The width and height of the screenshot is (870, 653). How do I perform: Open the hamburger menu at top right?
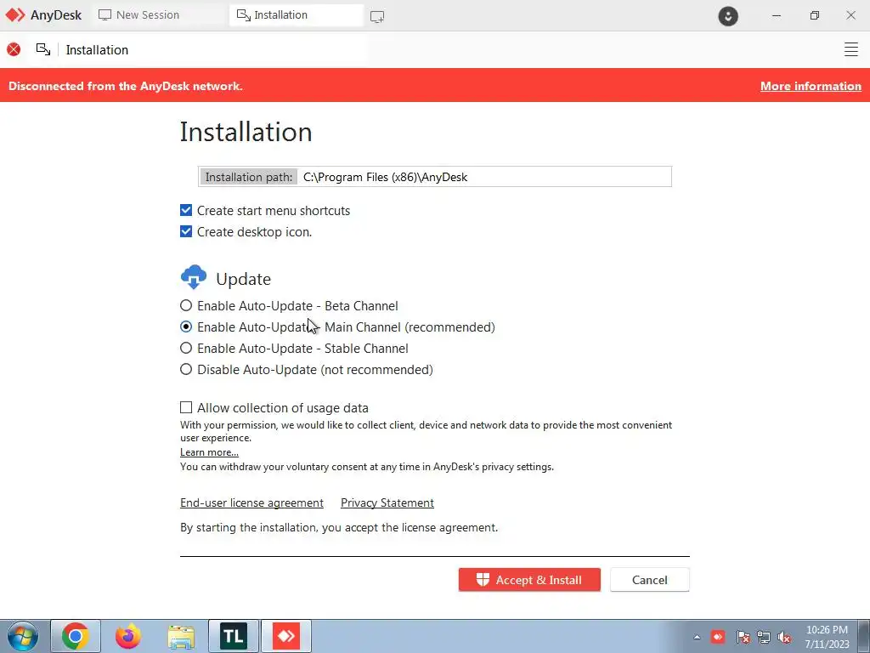pos(851,49)
